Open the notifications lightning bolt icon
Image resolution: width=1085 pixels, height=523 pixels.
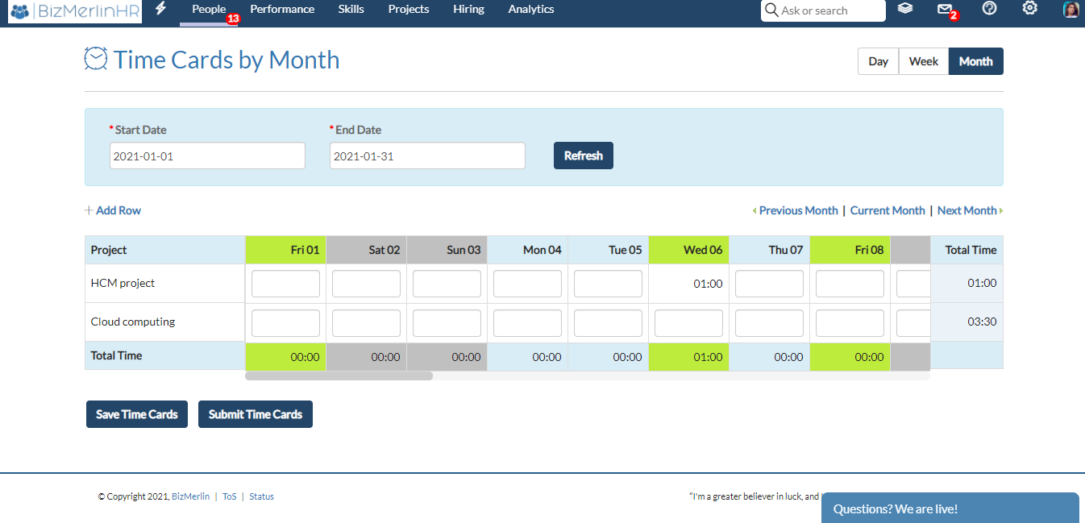coord(160,9)
